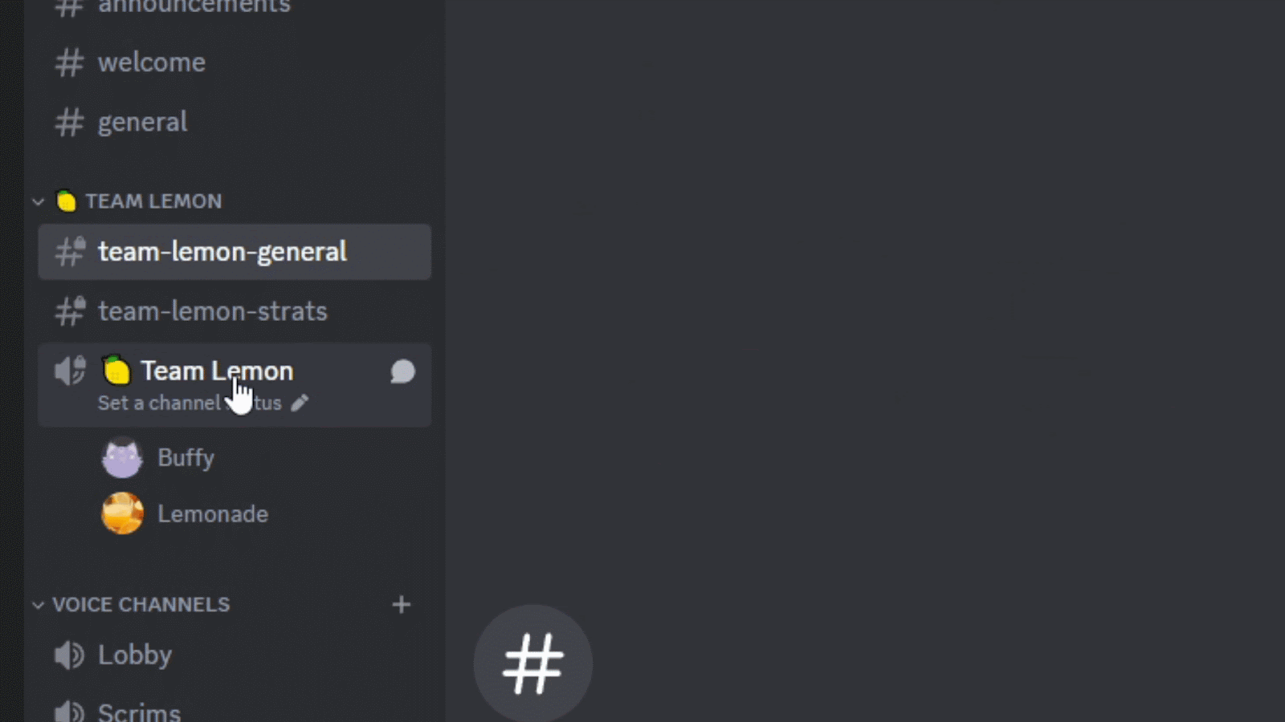Collapse the VOICE CHANNELS category chevron
The width and height of the screenshot is (1285, 722).
tap(38, 605)
